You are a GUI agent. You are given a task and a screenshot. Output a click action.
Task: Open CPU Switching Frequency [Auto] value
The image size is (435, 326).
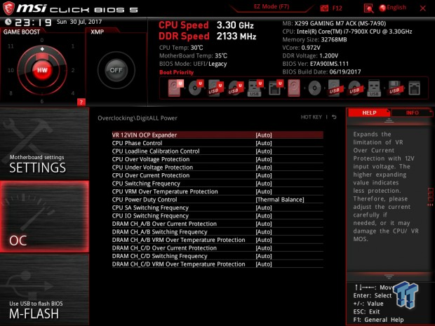click(264, 183)
